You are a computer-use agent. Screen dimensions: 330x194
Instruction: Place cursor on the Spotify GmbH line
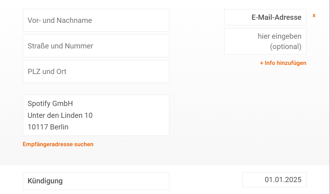point(50,104)
